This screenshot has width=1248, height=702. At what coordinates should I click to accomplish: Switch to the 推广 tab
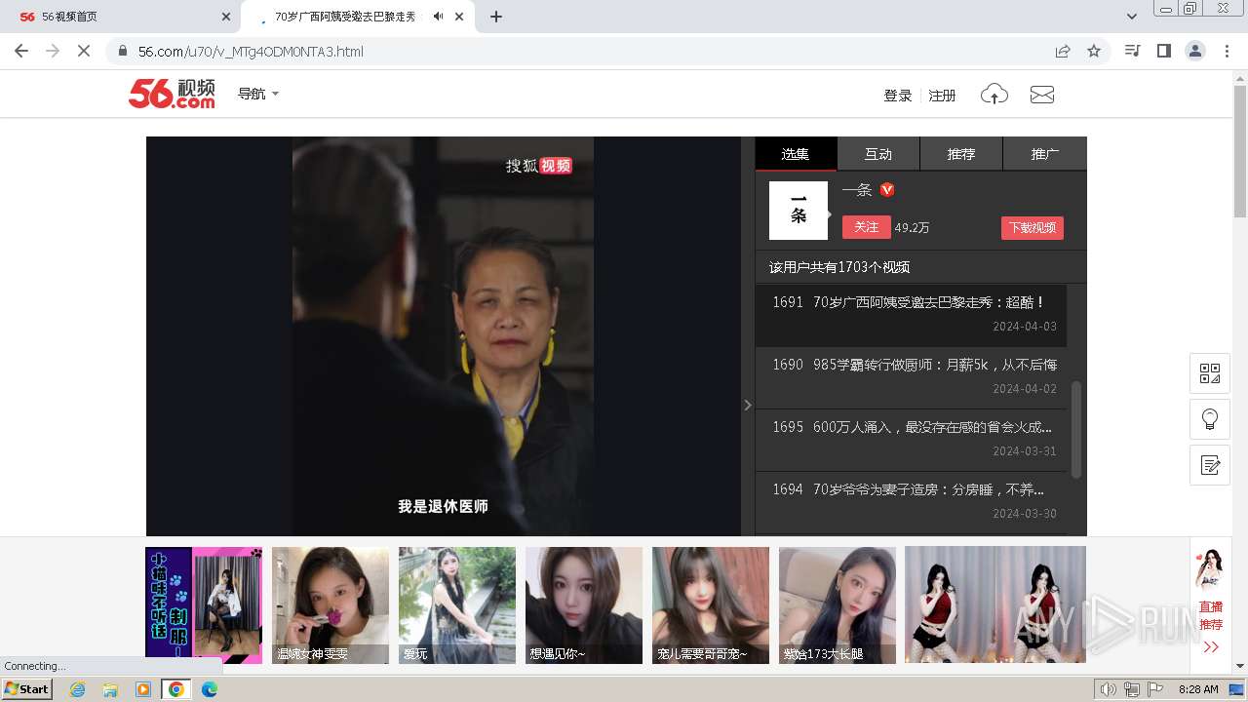1045,154
